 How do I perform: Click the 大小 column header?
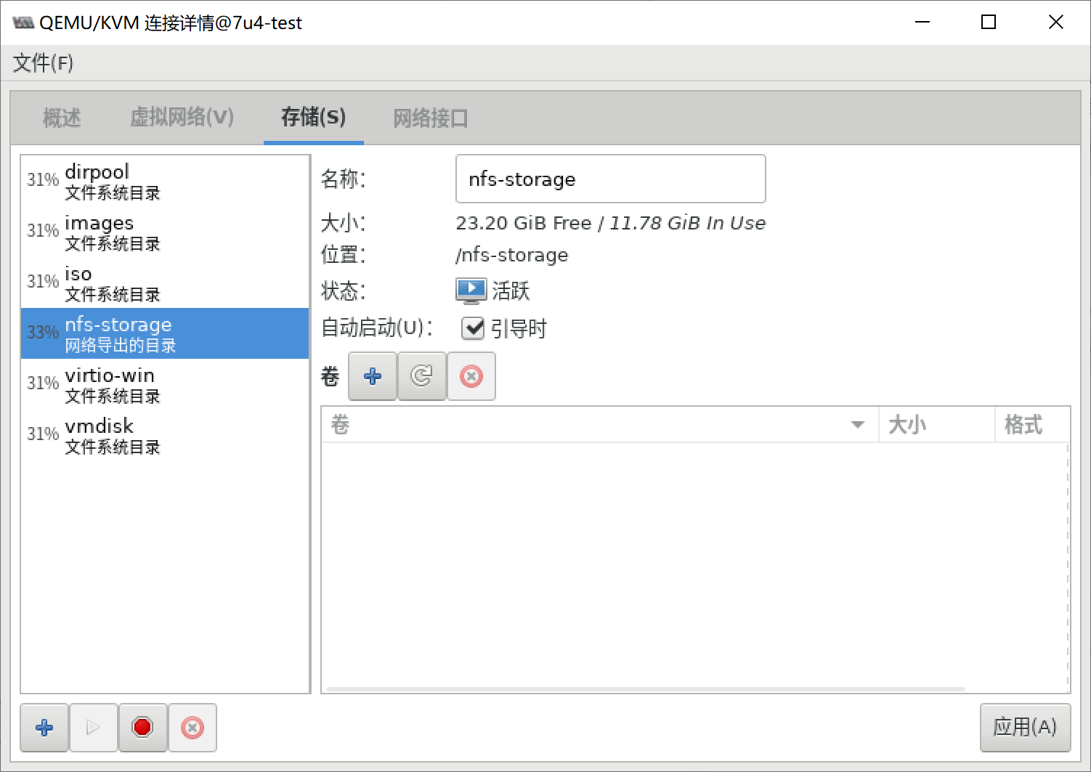936,425
